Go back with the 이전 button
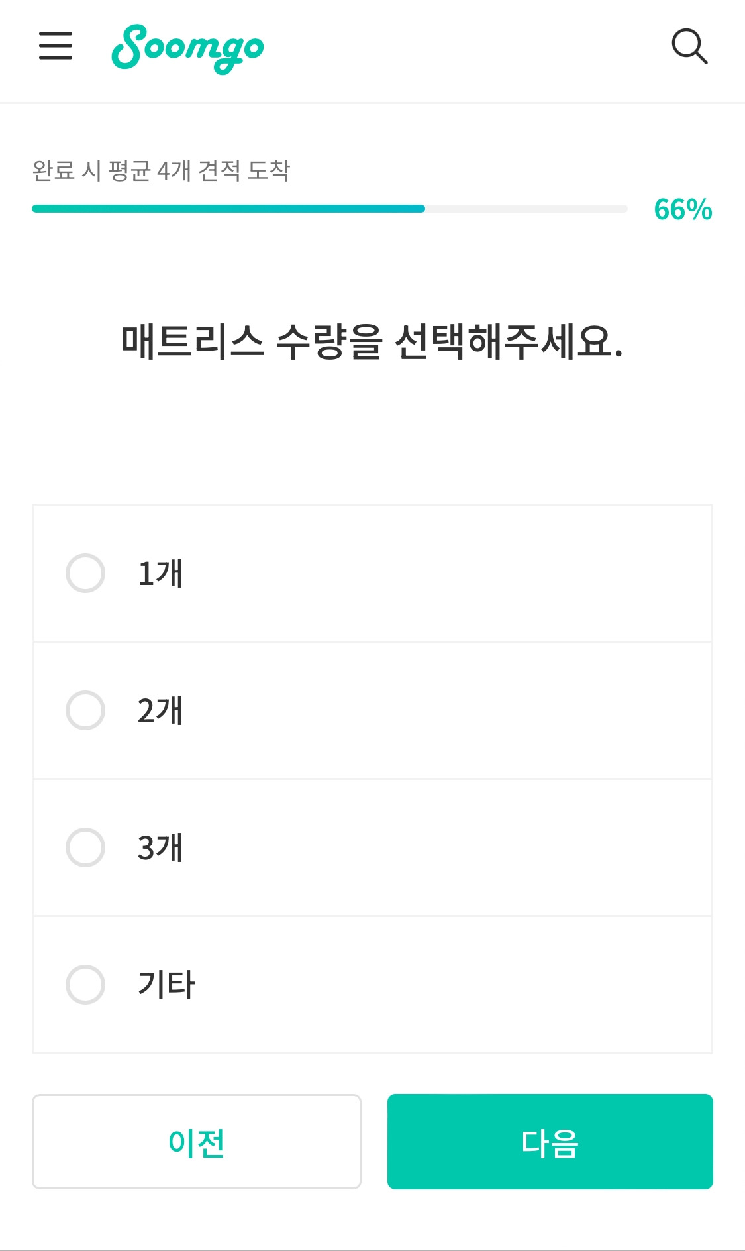Image resolution: width=745 pixels, height=1251 pixels. 197,1142
